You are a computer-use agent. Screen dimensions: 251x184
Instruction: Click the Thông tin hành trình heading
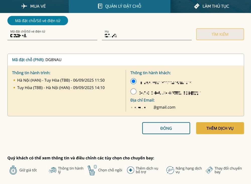point(31,73)
